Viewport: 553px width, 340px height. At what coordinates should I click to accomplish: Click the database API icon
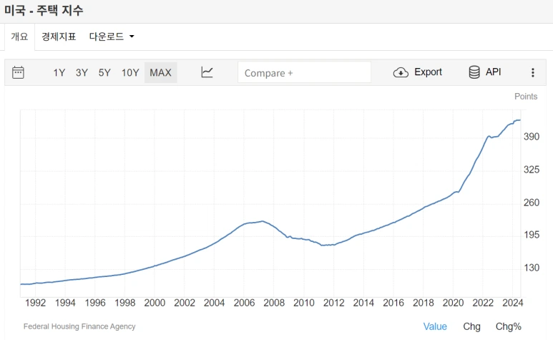point(474,72)
